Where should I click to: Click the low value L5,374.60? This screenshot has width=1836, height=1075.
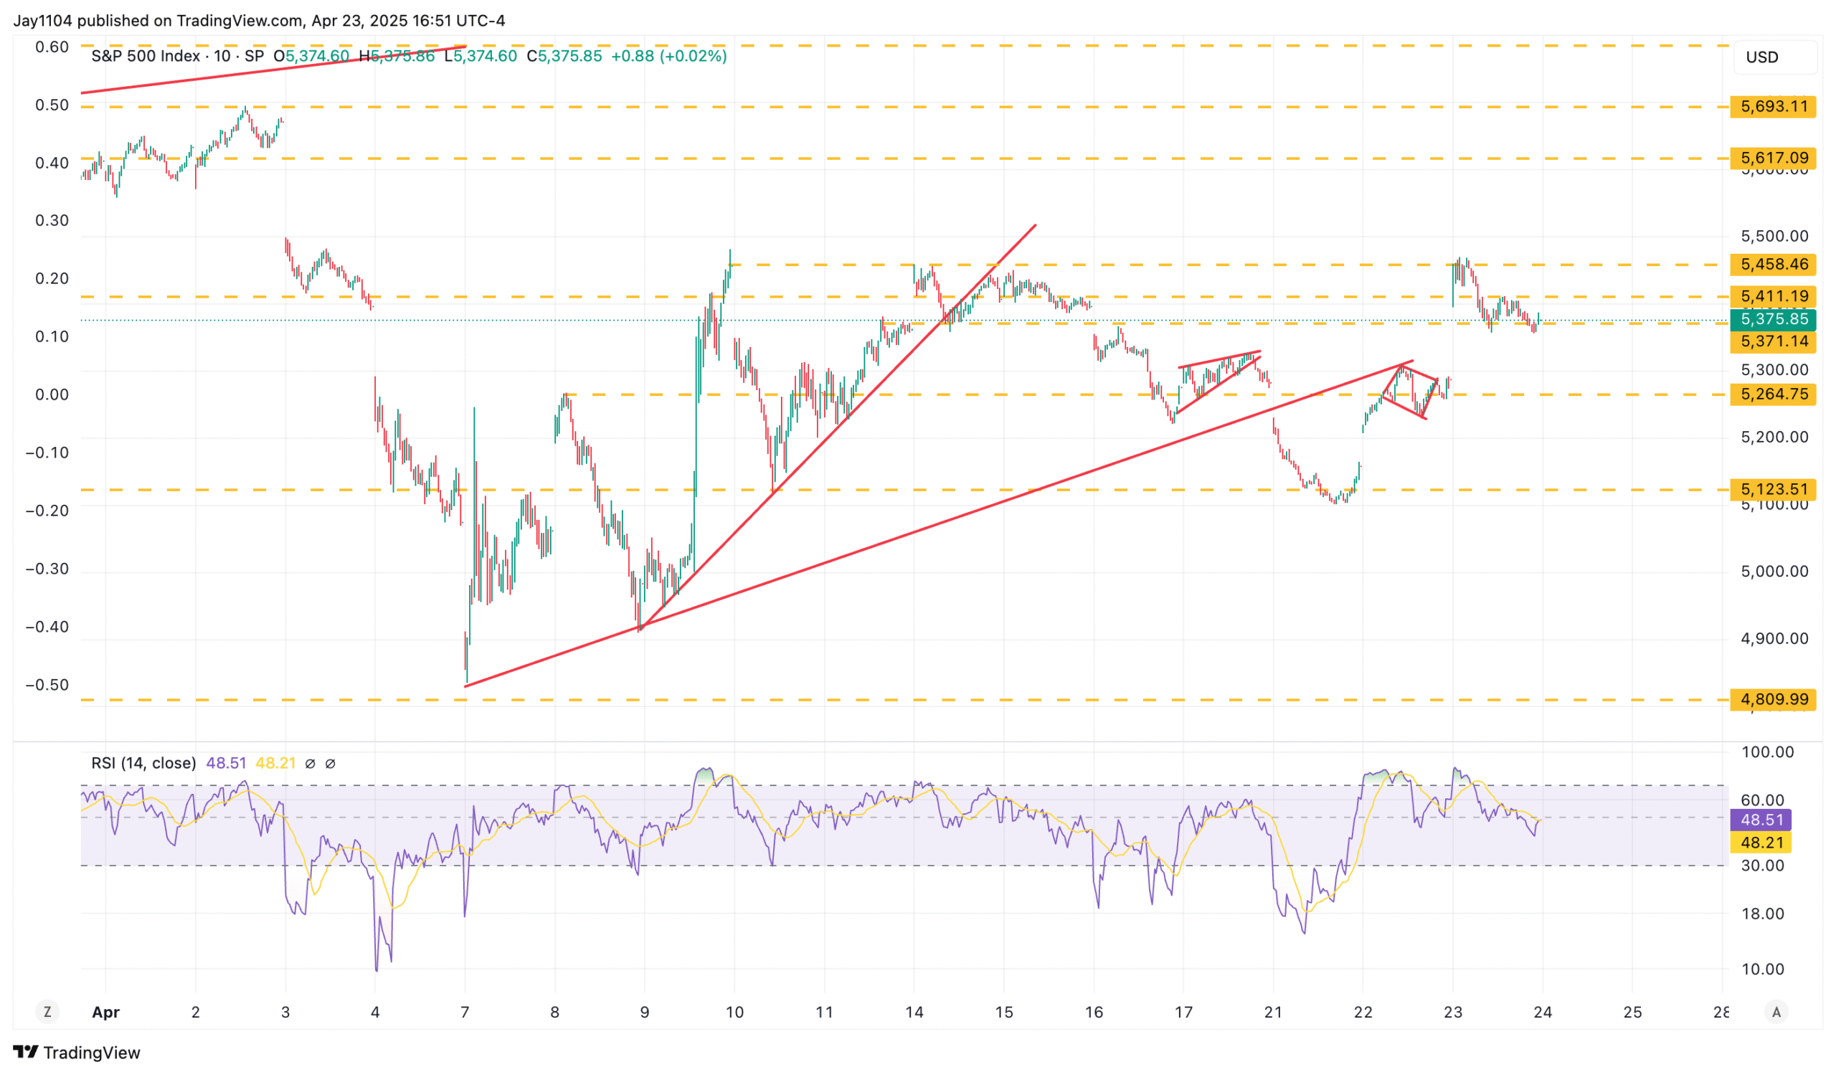[481, 56]
